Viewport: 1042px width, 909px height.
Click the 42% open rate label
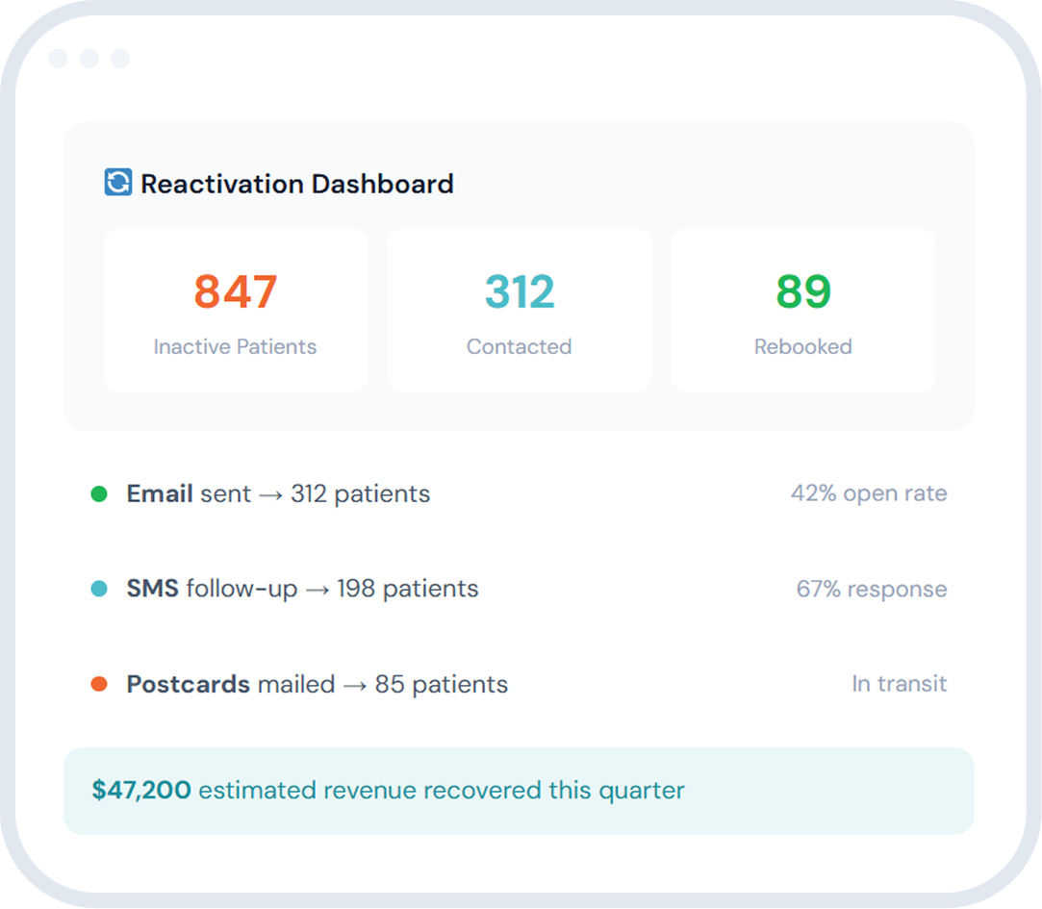coord(869,493)
